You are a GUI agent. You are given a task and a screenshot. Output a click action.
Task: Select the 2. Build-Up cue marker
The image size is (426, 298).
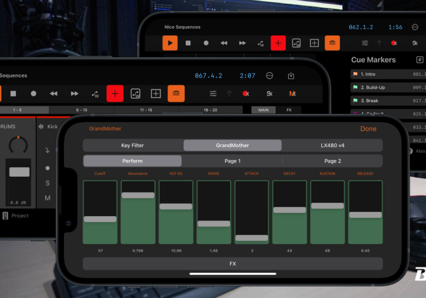pyautogui.click(x=372, y=87)
